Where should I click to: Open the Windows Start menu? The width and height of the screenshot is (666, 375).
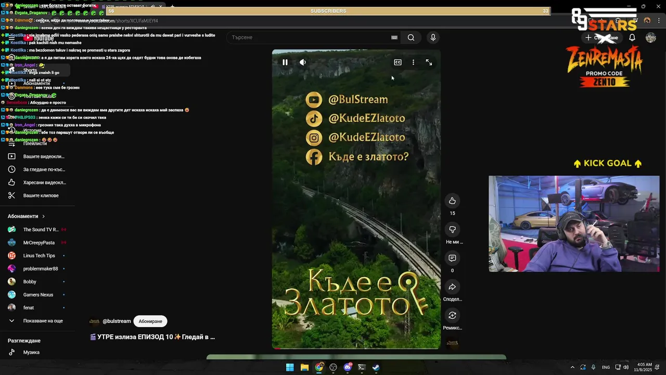(x=290, y=367)
